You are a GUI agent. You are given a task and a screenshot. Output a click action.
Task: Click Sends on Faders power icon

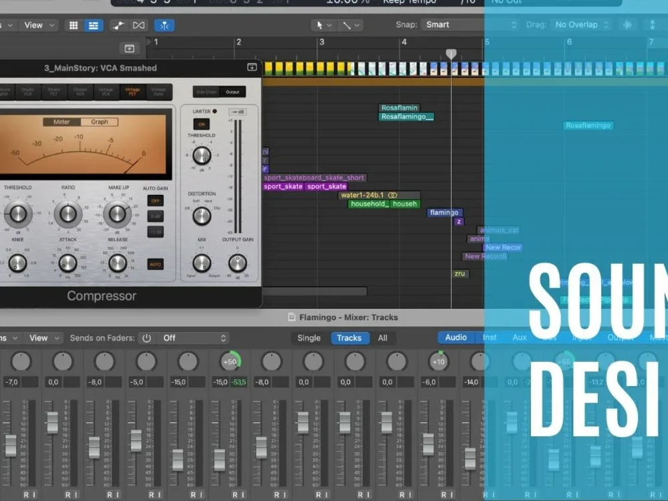click(146, 338)
